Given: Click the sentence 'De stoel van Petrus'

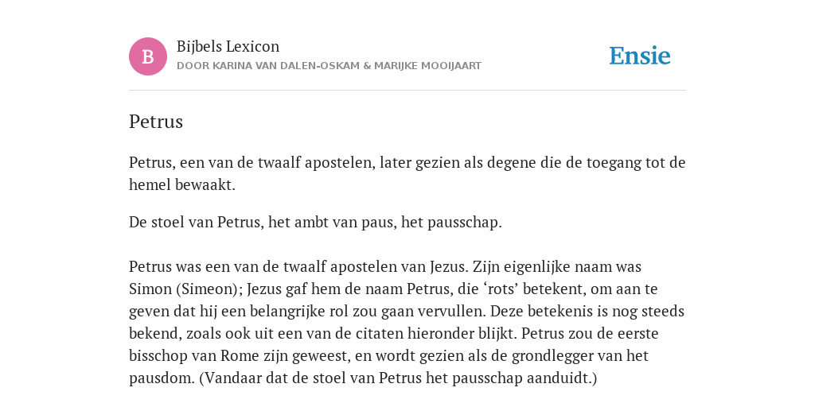Looking at the screenshot, I should click(315, 223).
